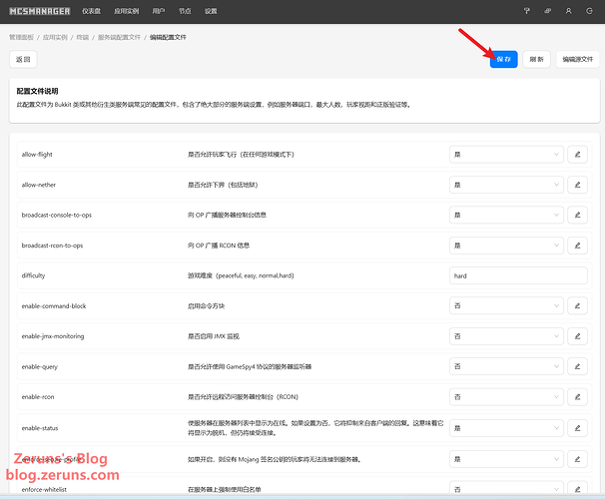Expand the enable-query dropdown

506,366
